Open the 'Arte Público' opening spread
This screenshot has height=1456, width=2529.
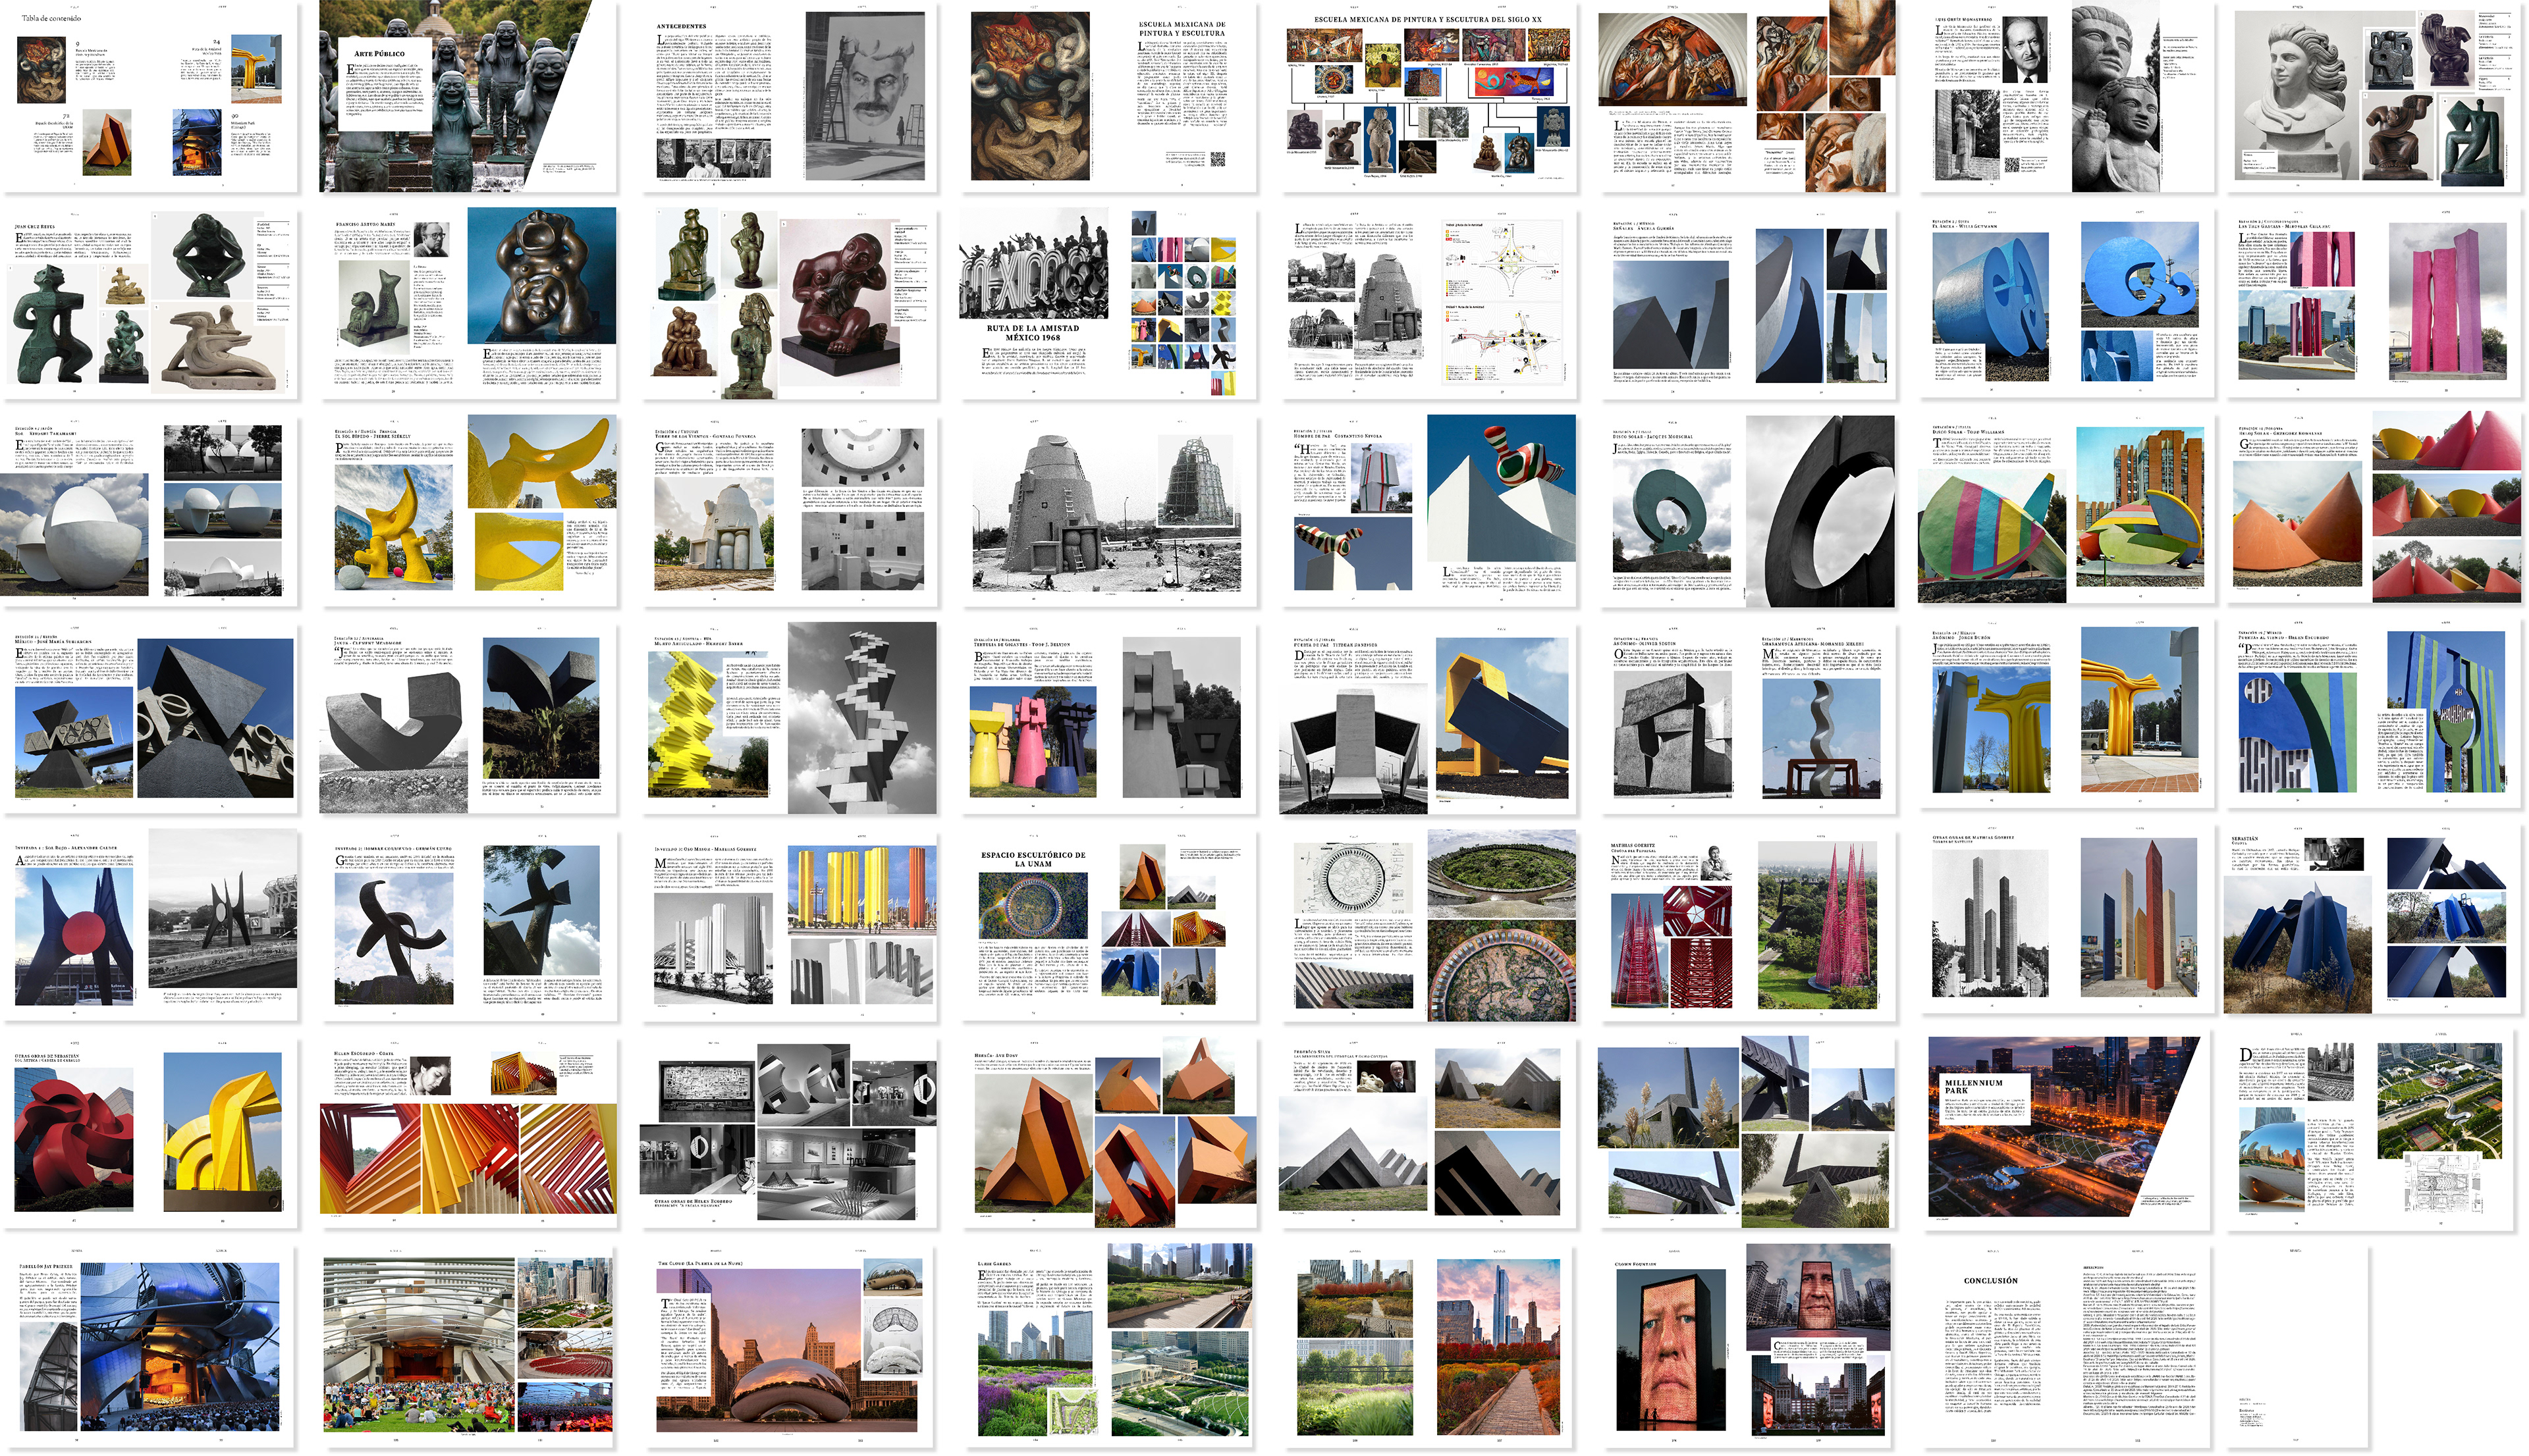(x=468, y=97)
